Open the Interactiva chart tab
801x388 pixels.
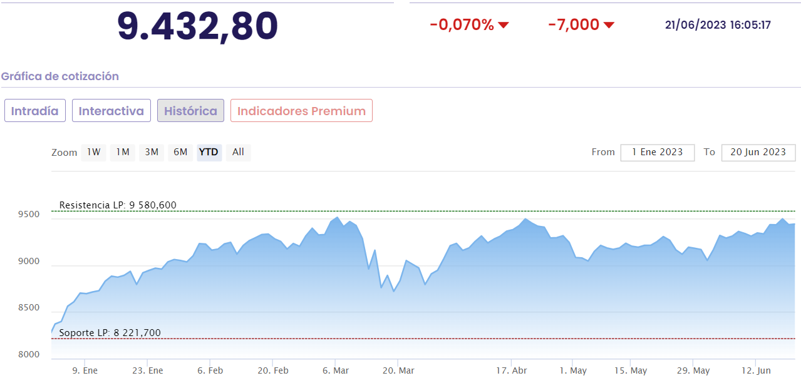[111, 111]
